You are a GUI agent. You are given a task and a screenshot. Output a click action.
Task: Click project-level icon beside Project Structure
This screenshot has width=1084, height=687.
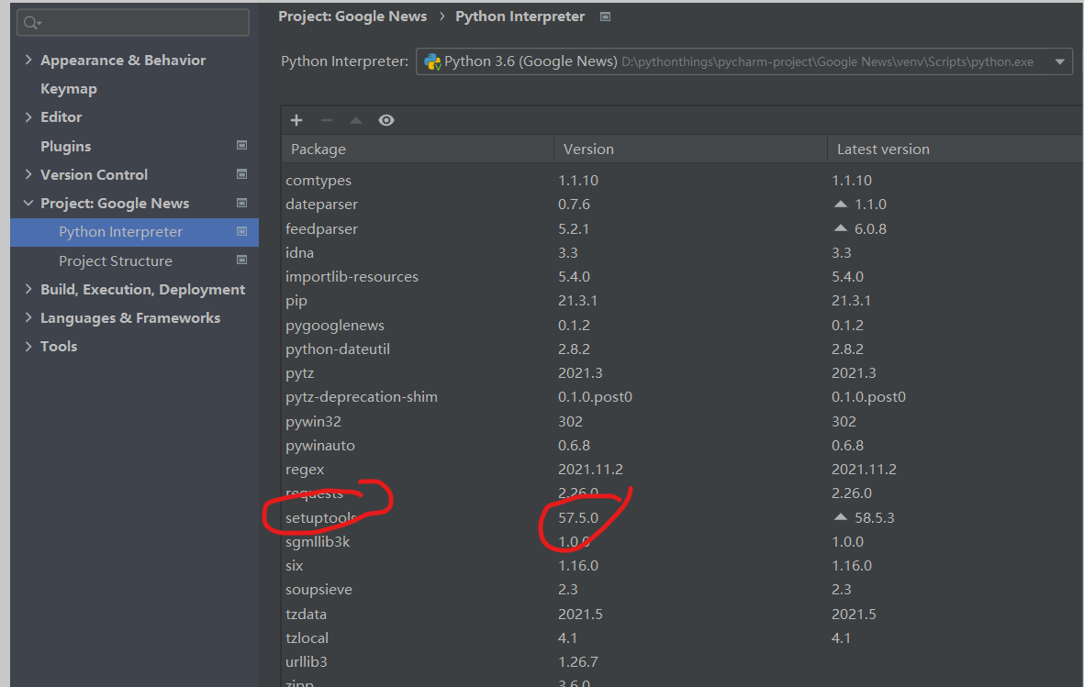click(x=242, y=260)
